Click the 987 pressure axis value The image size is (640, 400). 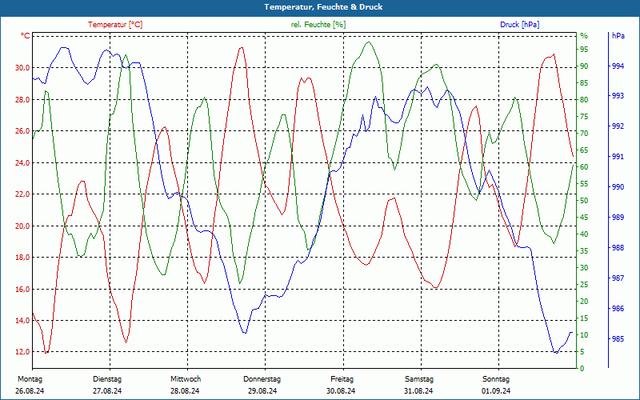click(618, 278)
